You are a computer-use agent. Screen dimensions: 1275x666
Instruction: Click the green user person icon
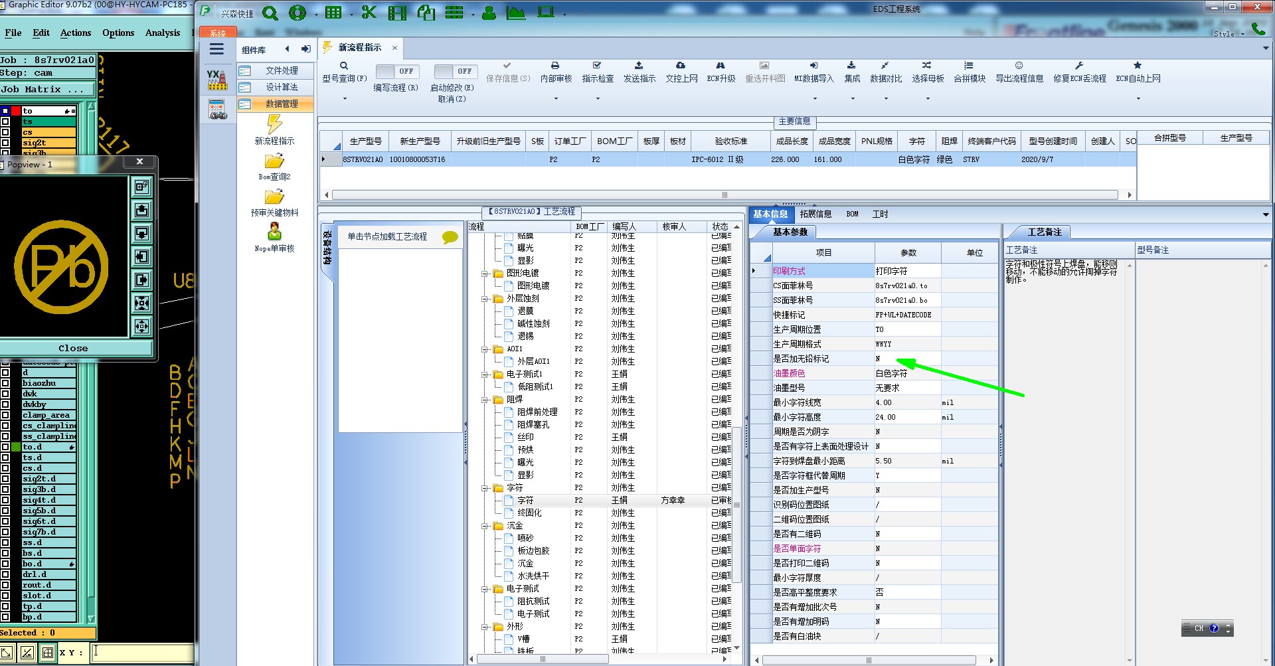[489, 13]
